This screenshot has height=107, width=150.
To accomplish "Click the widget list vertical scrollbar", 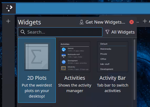I will tap(134, 69).
